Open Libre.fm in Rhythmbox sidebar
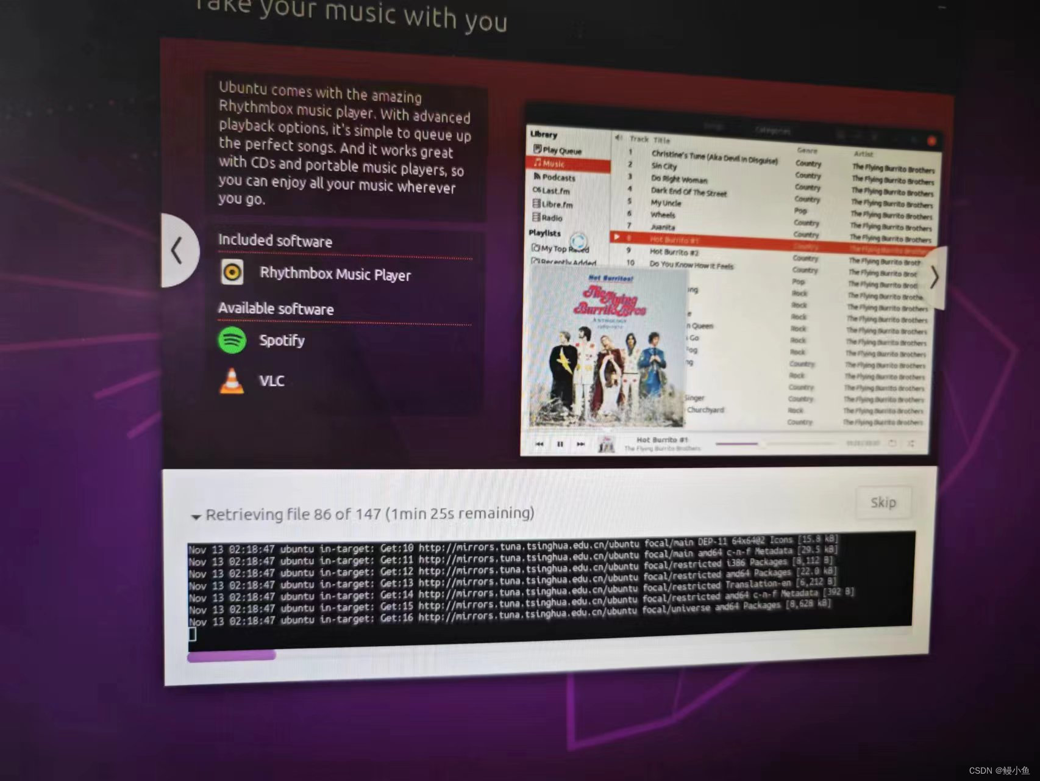This screenshot has width=1040, height=781. pyautogui.click(x=553, y=204)
